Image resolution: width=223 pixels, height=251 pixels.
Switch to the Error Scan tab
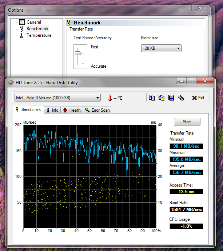point(97,110)
